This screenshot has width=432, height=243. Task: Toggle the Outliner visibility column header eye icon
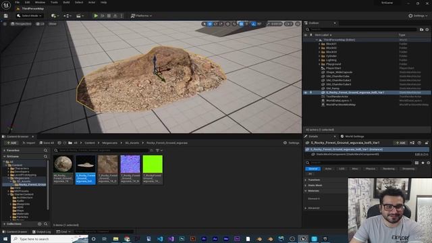click(306, 35)
